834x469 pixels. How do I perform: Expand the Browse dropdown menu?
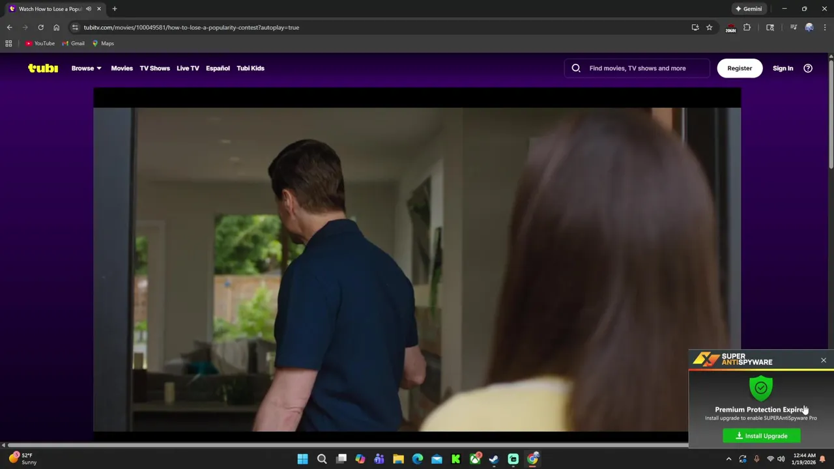click(86, 68)
